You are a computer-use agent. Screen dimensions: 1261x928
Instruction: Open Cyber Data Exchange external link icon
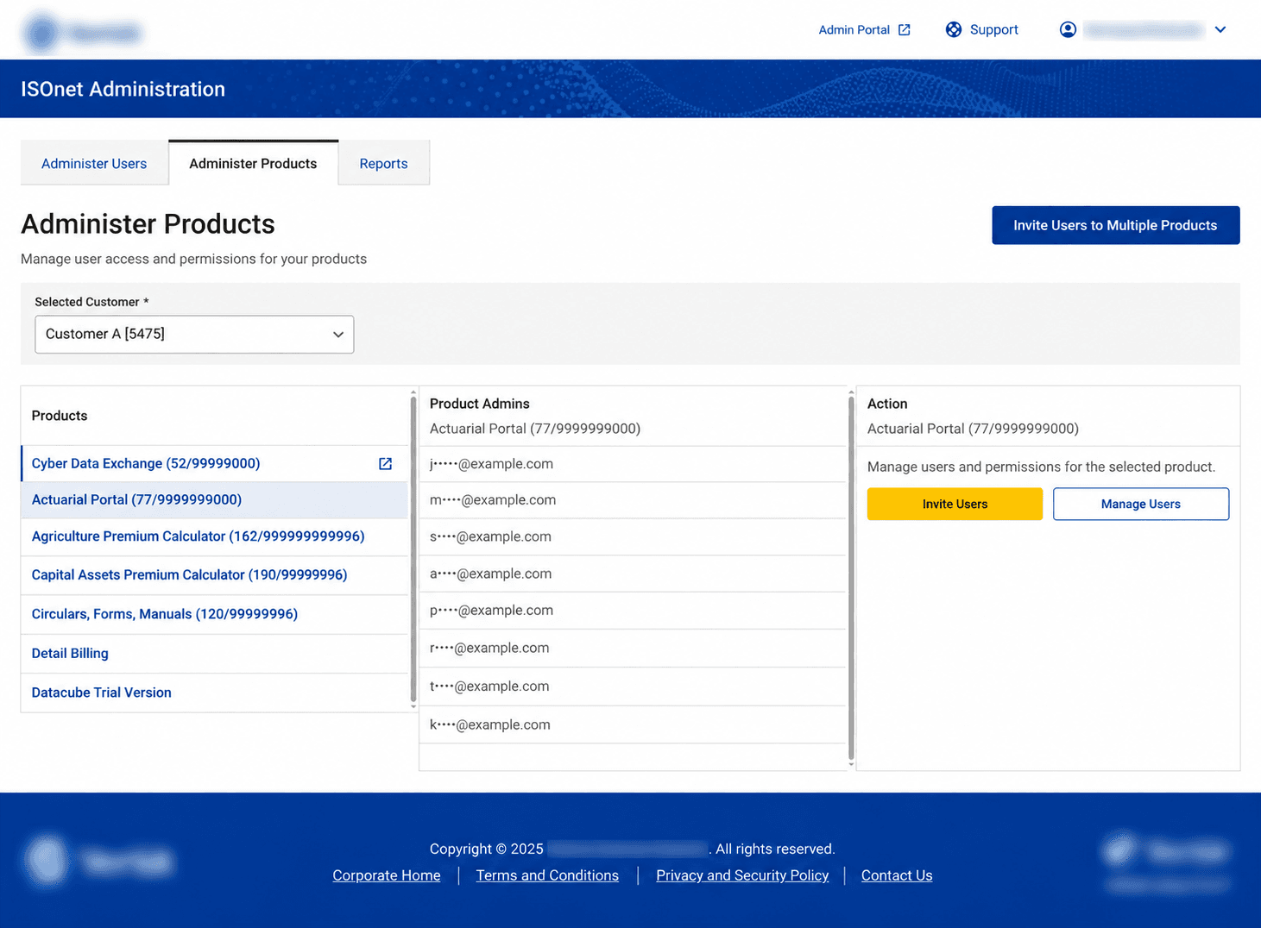point(385,464)
